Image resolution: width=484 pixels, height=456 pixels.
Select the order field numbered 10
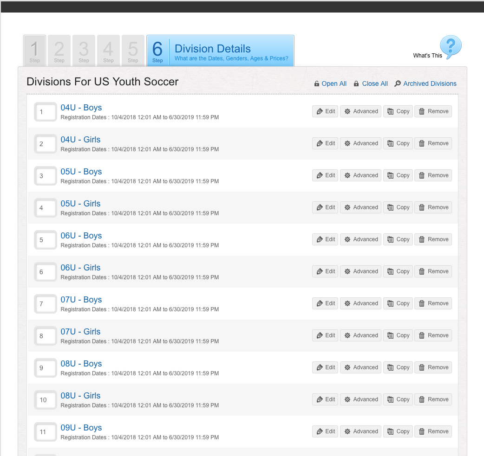(x=46, y=400)
